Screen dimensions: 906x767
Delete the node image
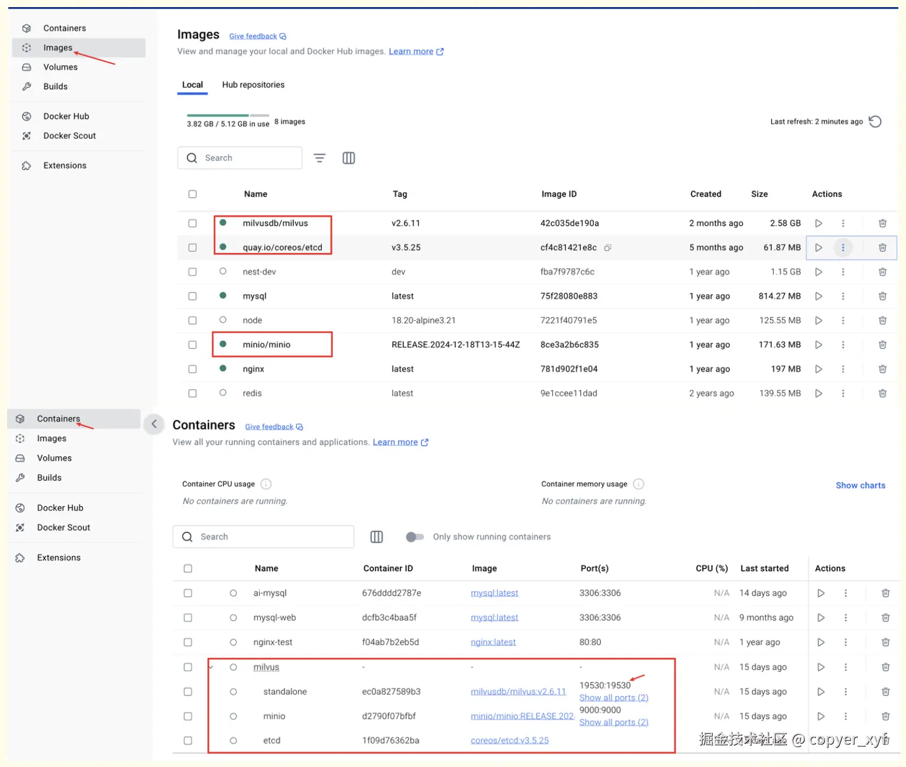point(882,320)
